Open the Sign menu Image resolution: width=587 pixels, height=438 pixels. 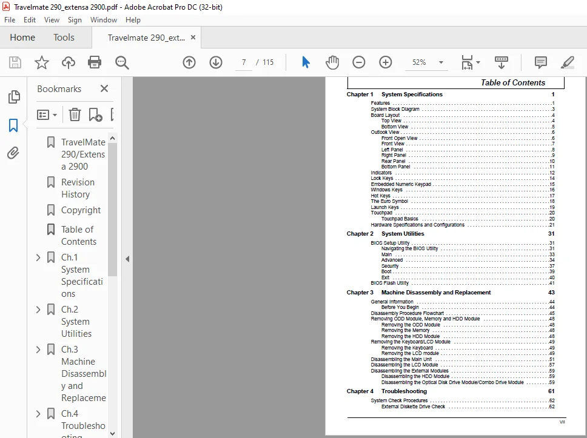click(x=75, y=20)
